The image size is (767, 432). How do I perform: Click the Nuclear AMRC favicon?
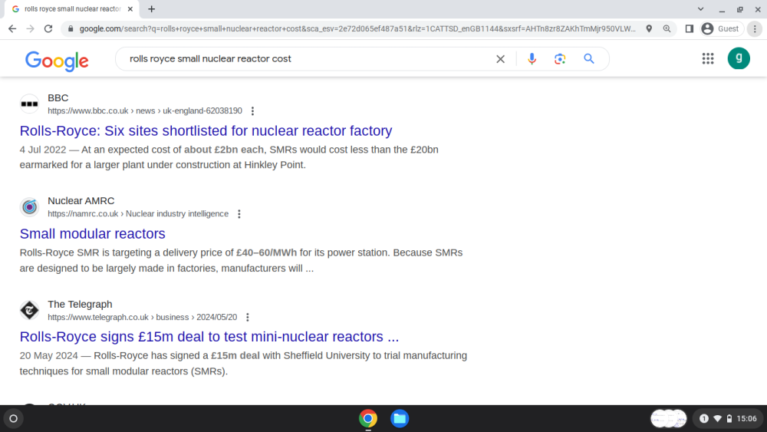[29, 207]
